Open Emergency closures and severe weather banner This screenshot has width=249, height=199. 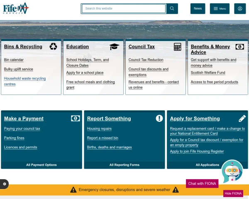click(124, 190)
